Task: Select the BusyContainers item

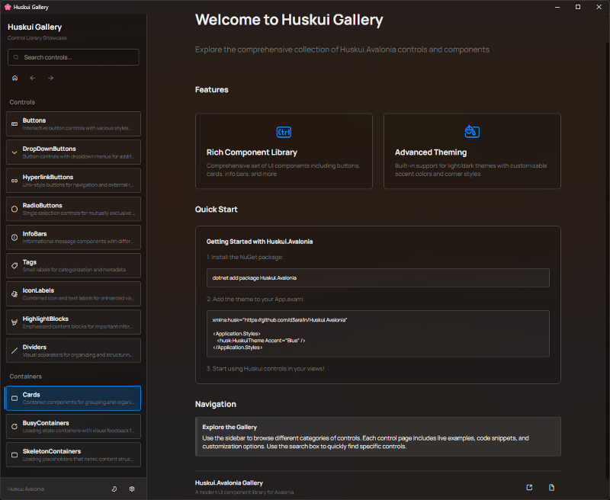Action: pos(73,426)
